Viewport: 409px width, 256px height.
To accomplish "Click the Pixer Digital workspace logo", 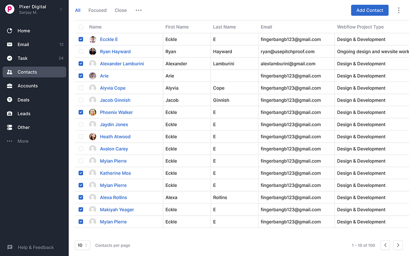I will [9, 9].
